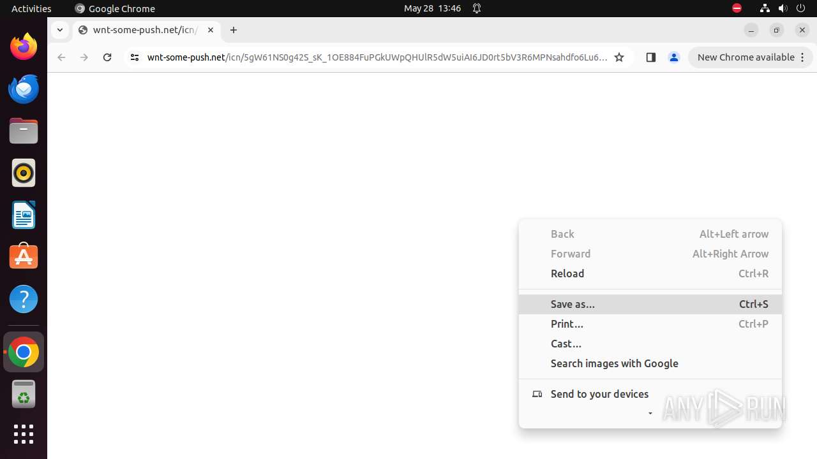The image size is (817, 459).
Task: Choose the disabled Back menu entry
Action: click(650, 234)
